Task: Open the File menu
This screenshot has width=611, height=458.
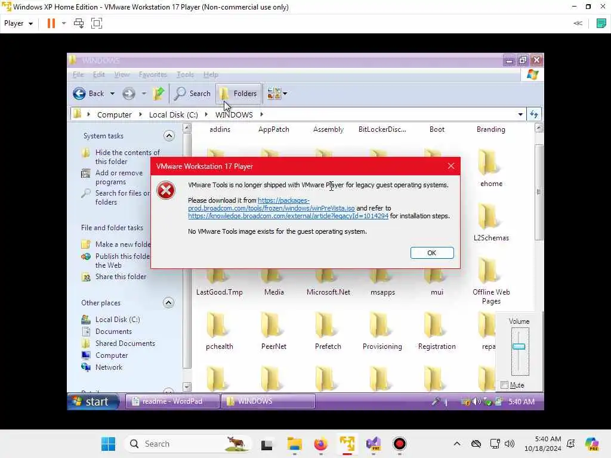Action: (78, 75)
